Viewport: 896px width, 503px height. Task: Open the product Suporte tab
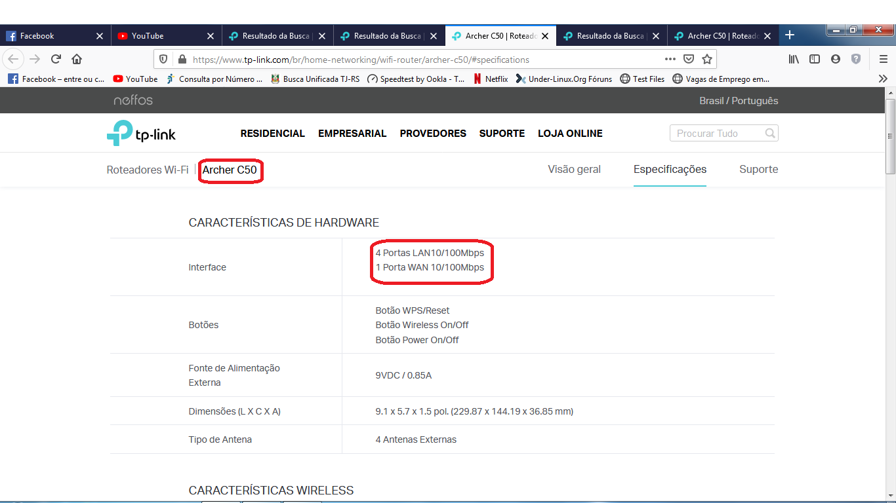pos(758,169)
